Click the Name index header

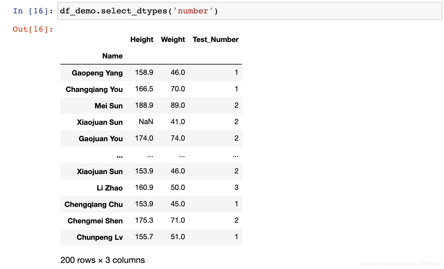click(x=113, y=56)
